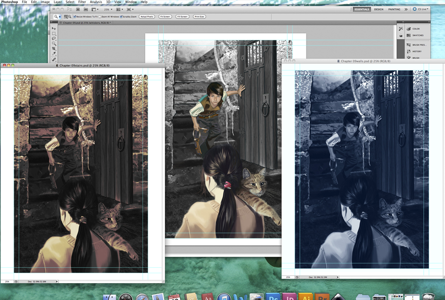Open the CS Live dropdown

coord(420,9)
